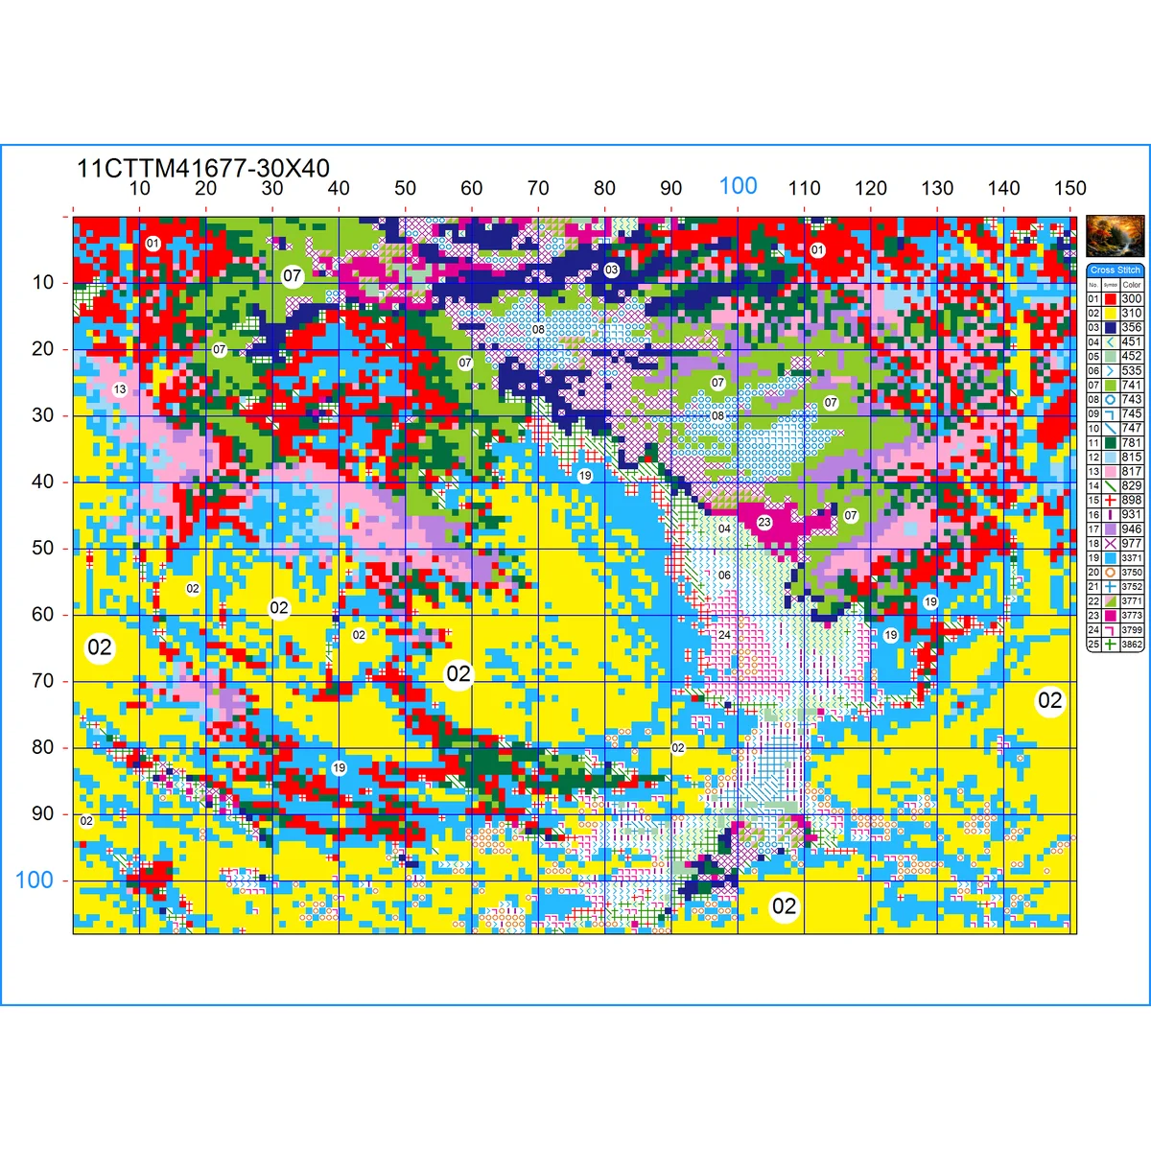Click the blue plus symbol for color 3752
Screen dimensions: 1151x1151
click(1110, 587)
